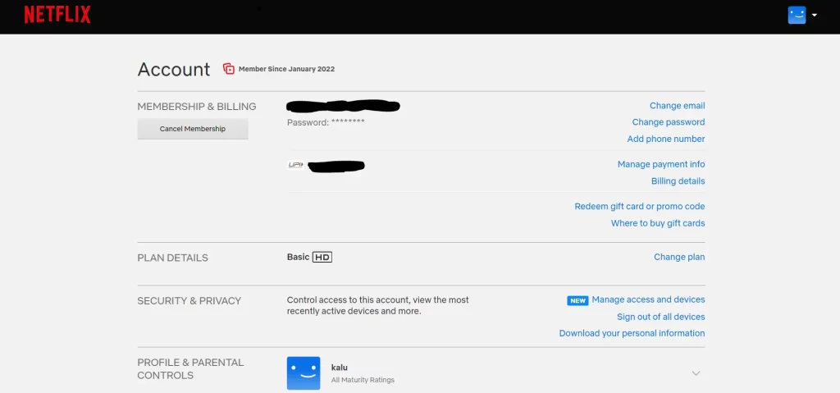Open the Change password link
The height and width of the screenshot is (393, 840).
click(x=669, y=122)
